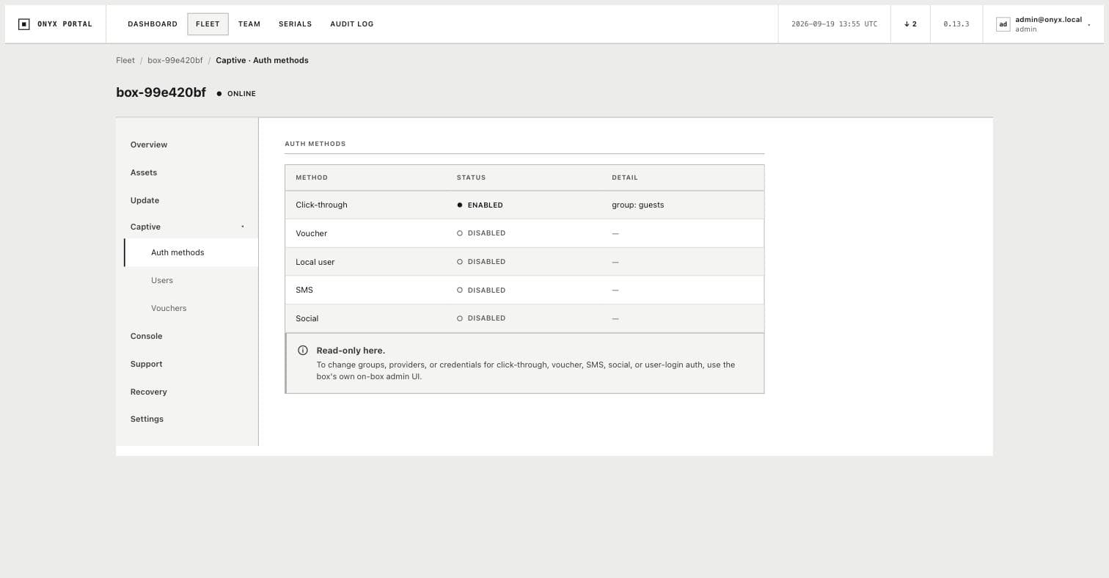View the Audit Log tab

pos(352,24)
